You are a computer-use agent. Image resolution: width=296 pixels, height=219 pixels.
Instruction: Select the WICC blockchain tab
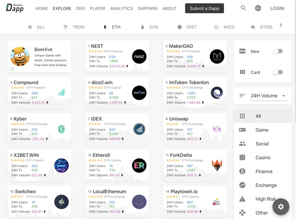point(225,27)
